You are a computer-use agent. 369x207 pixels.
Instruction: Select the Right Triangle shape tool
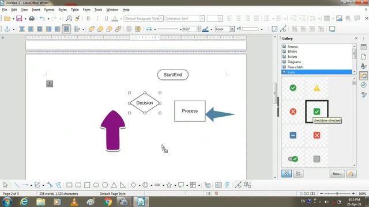point(123,185)
